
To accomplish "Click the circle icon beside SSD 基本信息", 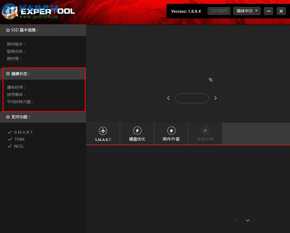I will pos(8,30).
